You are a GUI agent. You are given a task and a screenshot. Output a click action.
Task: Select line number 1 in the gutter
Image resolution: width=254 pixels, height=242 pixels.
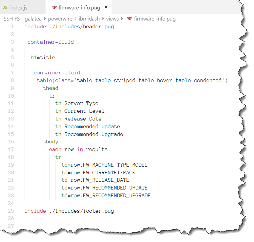tap(12, 27)
